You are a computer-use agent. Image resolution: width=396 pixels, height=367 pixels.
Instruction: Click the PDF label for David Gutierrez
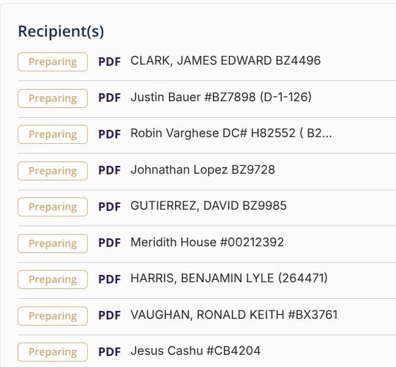coord(109,207)
